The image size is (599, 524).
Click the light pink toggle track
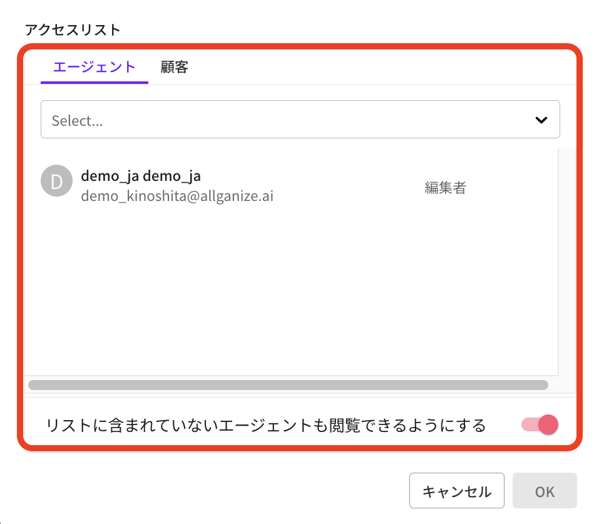pyautogui.click(x=528, y=425)
